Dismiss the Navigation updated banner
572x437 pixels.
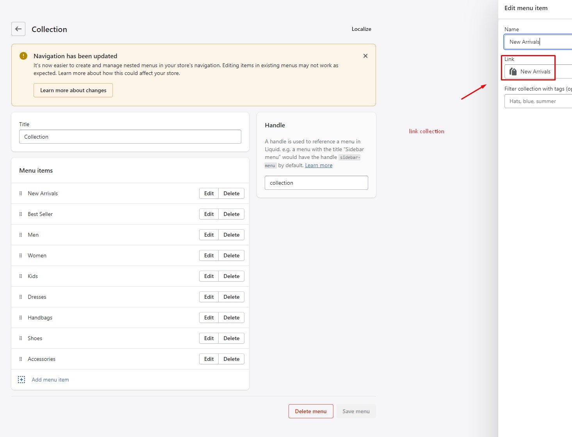pos(365,56)
